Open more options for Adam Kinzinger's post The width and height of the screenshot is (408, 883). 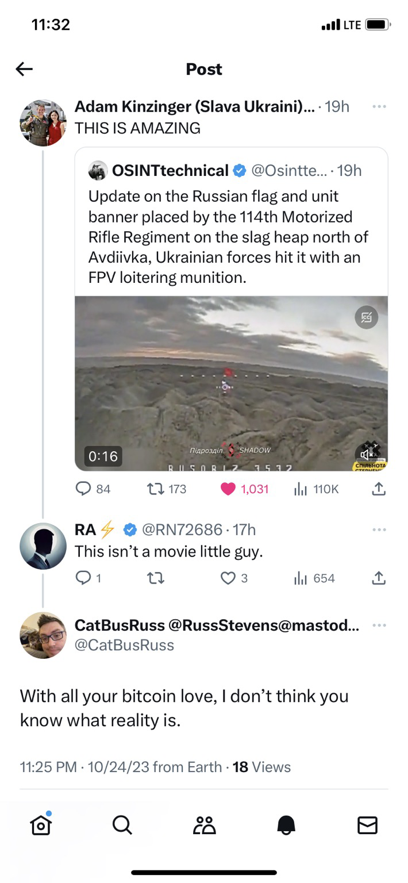(x=379, y=107)
